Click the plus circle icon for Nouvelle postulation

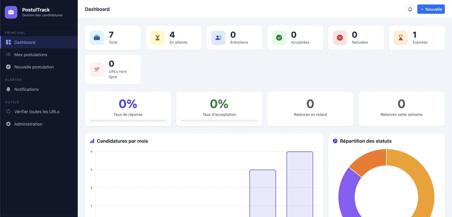(8, 67)
